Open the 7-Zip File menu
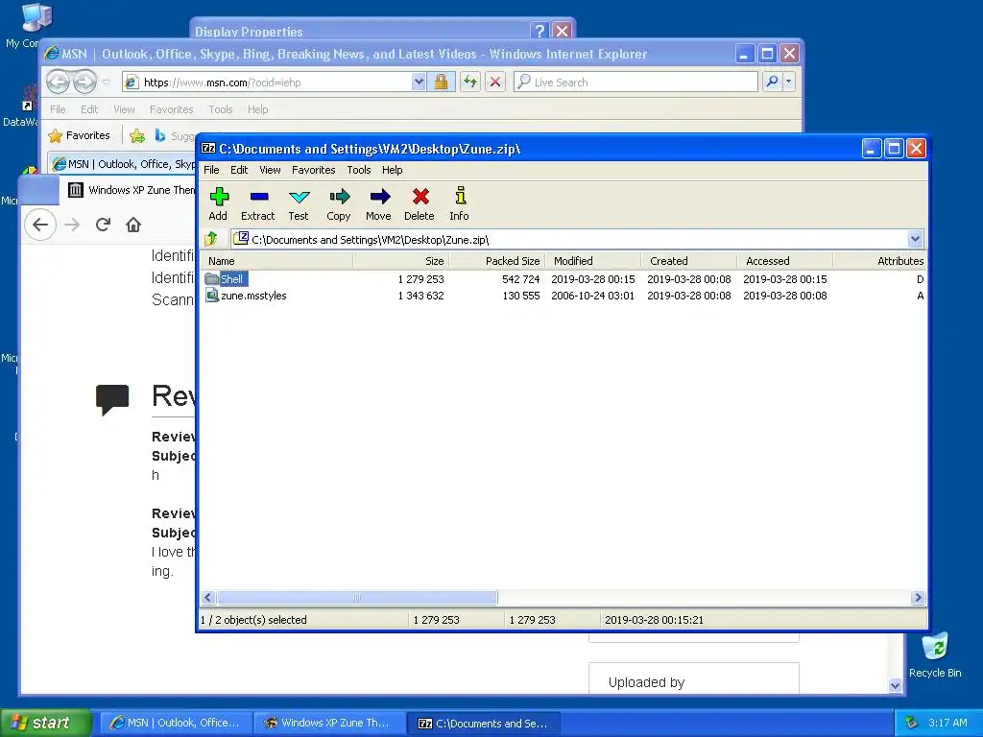 click(211, 170)
